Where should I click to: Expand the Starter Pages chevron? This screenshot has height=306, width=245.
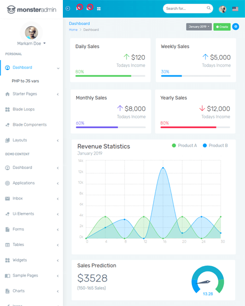58,94
